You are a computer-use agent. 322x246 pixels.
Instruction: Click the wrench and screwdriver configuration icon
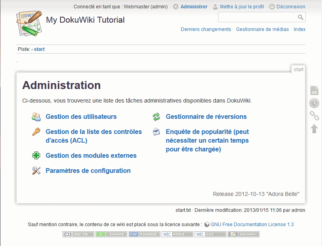point(36,170)
